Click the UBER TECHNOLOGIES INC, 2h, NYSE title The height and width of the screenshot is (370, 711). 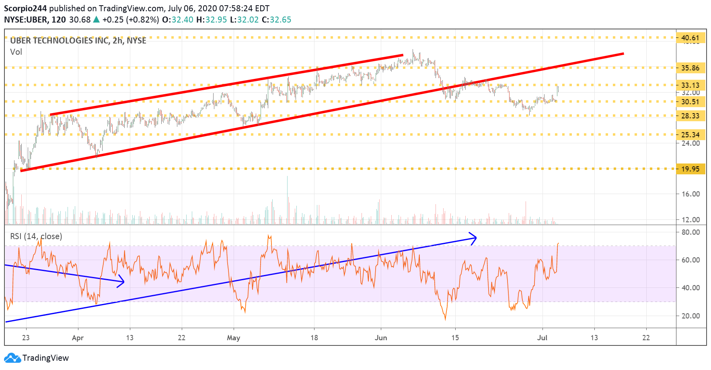(x=78, y=41)
